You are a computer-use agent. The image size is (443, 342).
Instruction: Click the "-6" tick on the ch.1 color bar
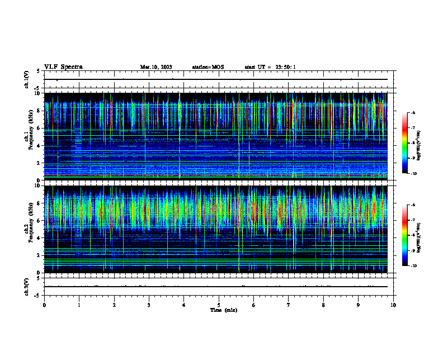click(x=413, y=112)
